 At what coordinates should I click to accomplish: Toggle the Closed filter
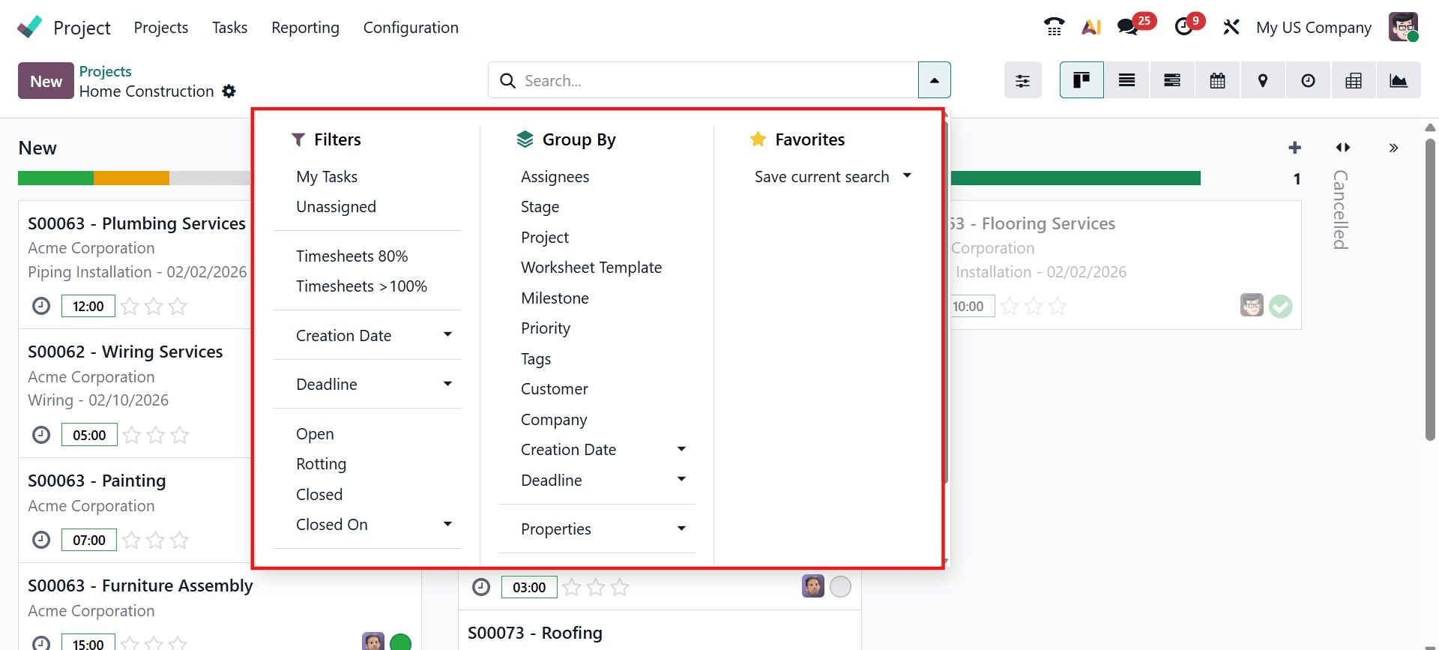pos(319,495)
